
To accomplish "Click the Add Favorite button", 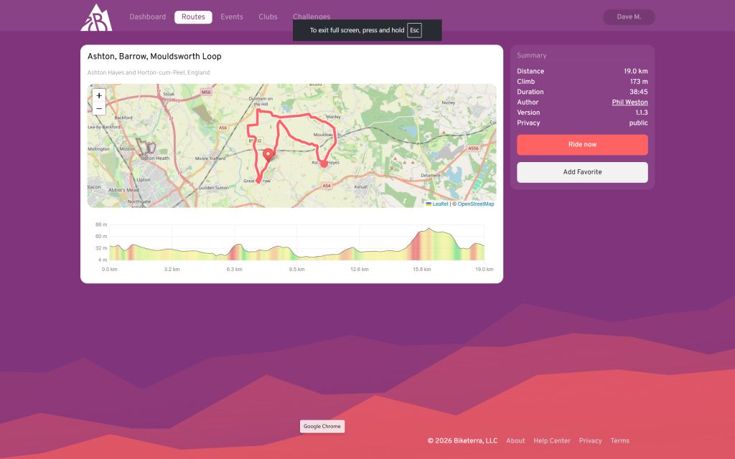I will [582, 172].
